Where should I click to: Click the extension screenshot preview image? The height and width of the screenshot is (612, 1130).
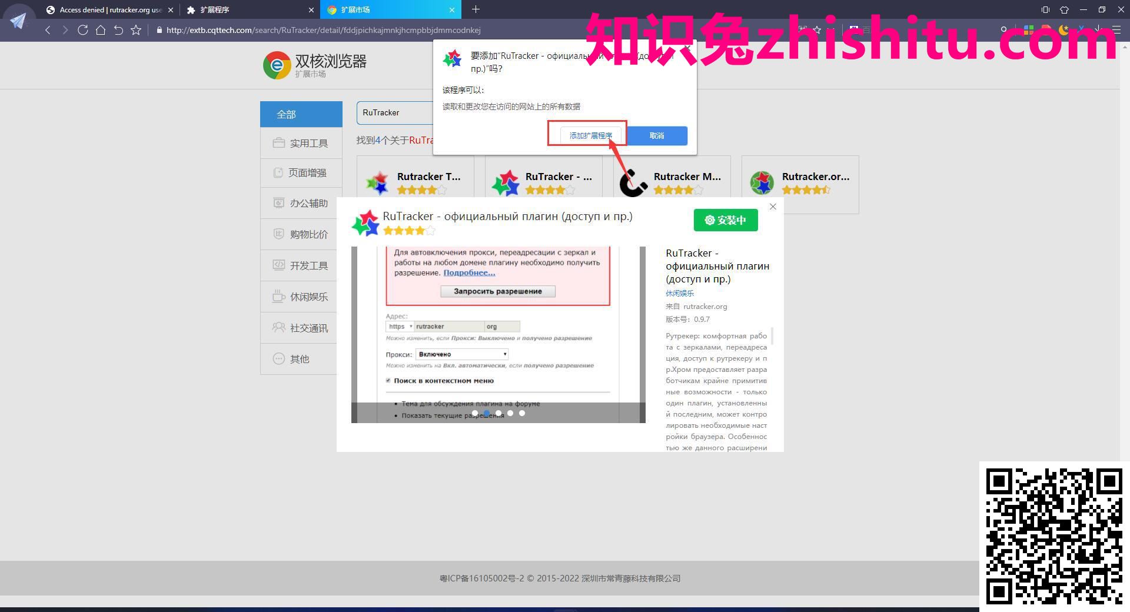coord(498,334)
